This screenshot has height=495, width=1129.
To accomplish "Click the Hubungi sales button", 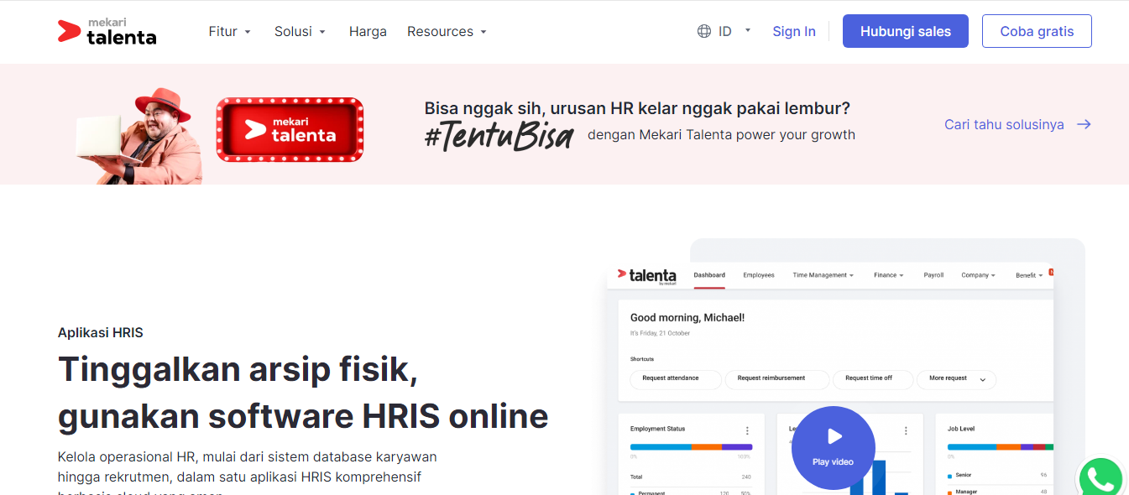I will pos(905,30).
